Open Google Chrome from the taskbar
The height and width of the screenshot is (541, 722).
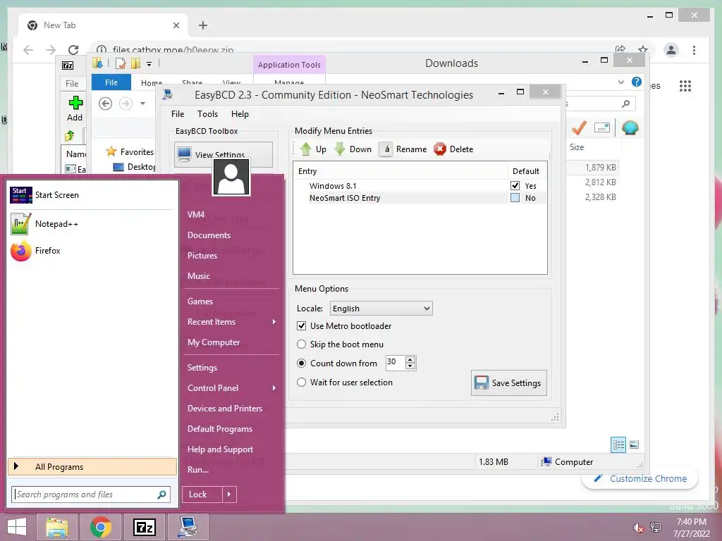click(100, 527)
